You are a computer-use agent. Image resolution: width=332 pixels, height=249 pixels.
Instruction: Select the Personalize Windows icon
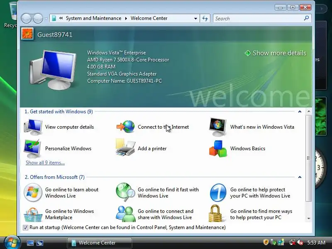(x=32, y=149)
